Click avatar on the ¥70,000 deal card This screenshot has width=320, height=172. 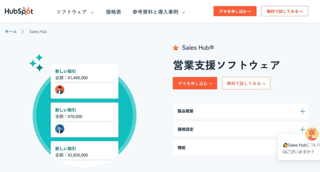(x=60, y=129)
